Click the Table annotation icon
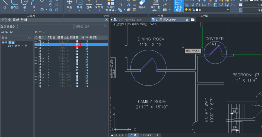Image resolution: width=262 pixels, height=137 pixels. 165,10
